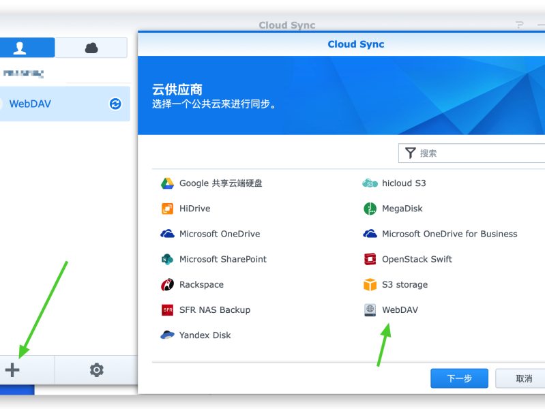This screenshot has height=409, width=545.
Task: Select Yandex Disk provider
Action: pos(205,335)
